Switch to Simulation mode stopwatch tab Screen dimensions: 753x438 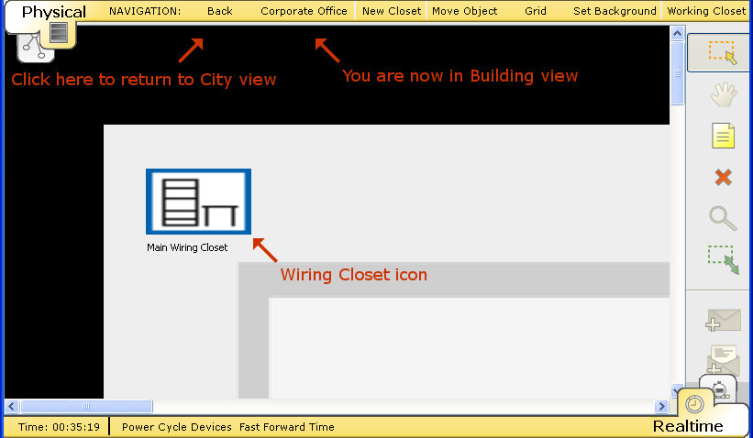719,388
